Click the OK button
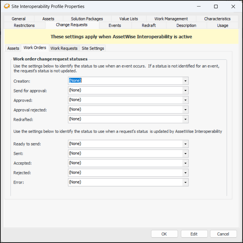The width and height of the screenshot is (243, 243). (x=164, y=234)
